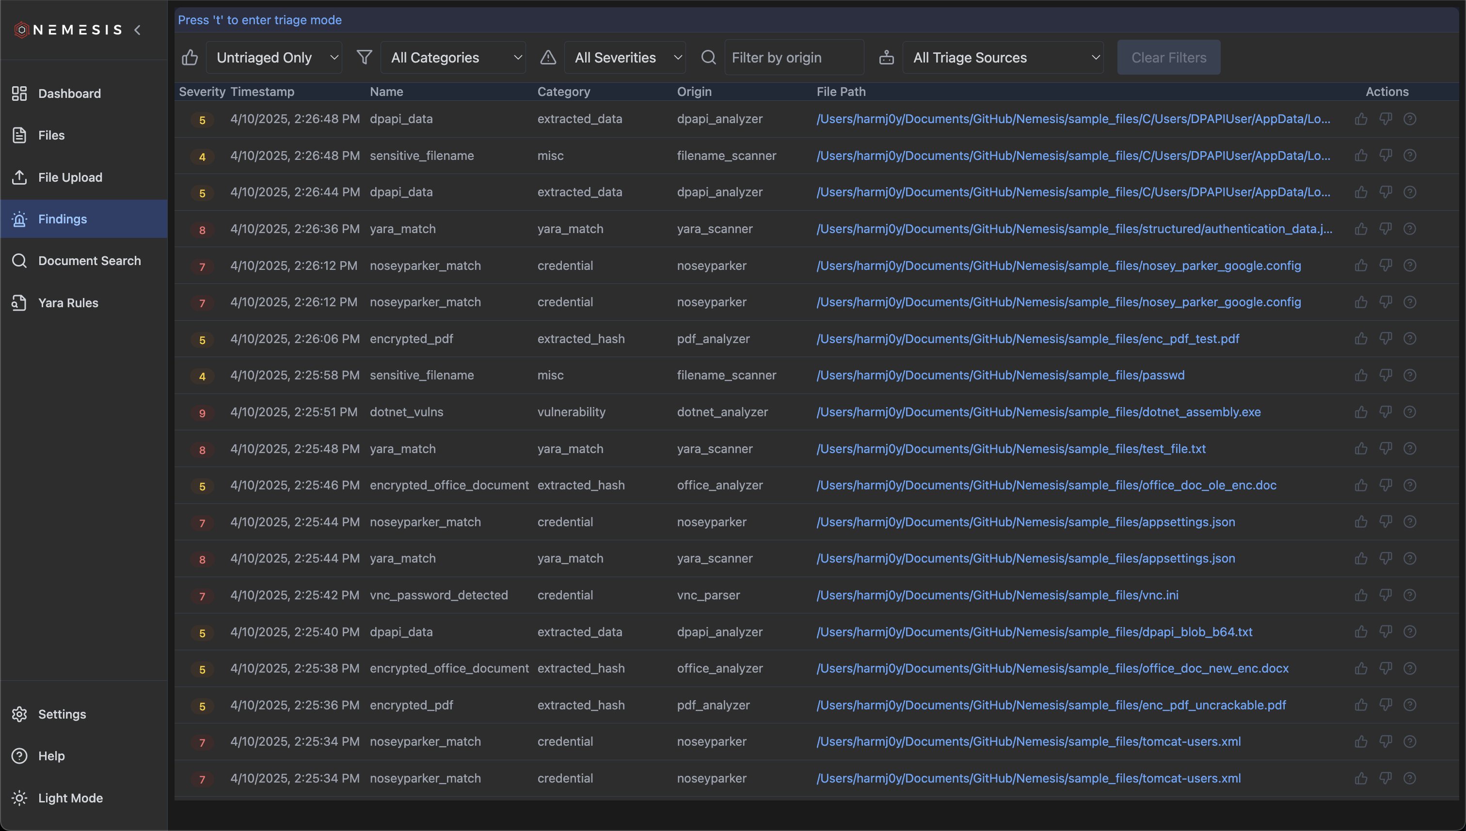Go to Document Search in sidebar
This screenshot has width=1466, height=831.
point(89,261)
